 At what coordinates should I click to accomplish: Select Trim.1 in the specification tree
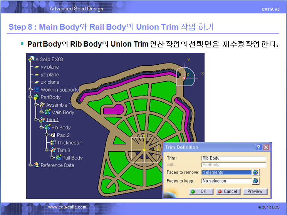click(x=52, y=120)
